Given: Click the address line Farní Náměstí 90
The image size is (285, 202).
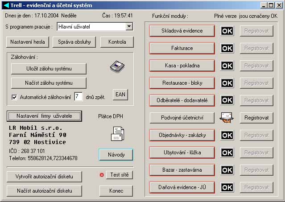Looking at the screenshot, I should click(37, 135).
